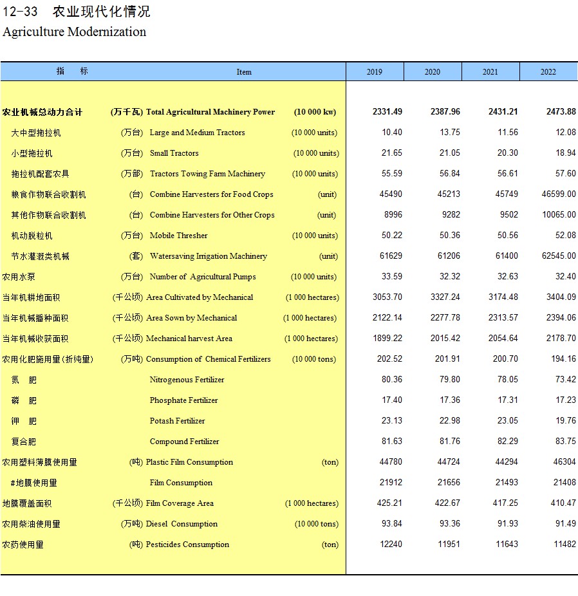
Task: Click Chinese label '农用水泵'
Action: (19, 277)
